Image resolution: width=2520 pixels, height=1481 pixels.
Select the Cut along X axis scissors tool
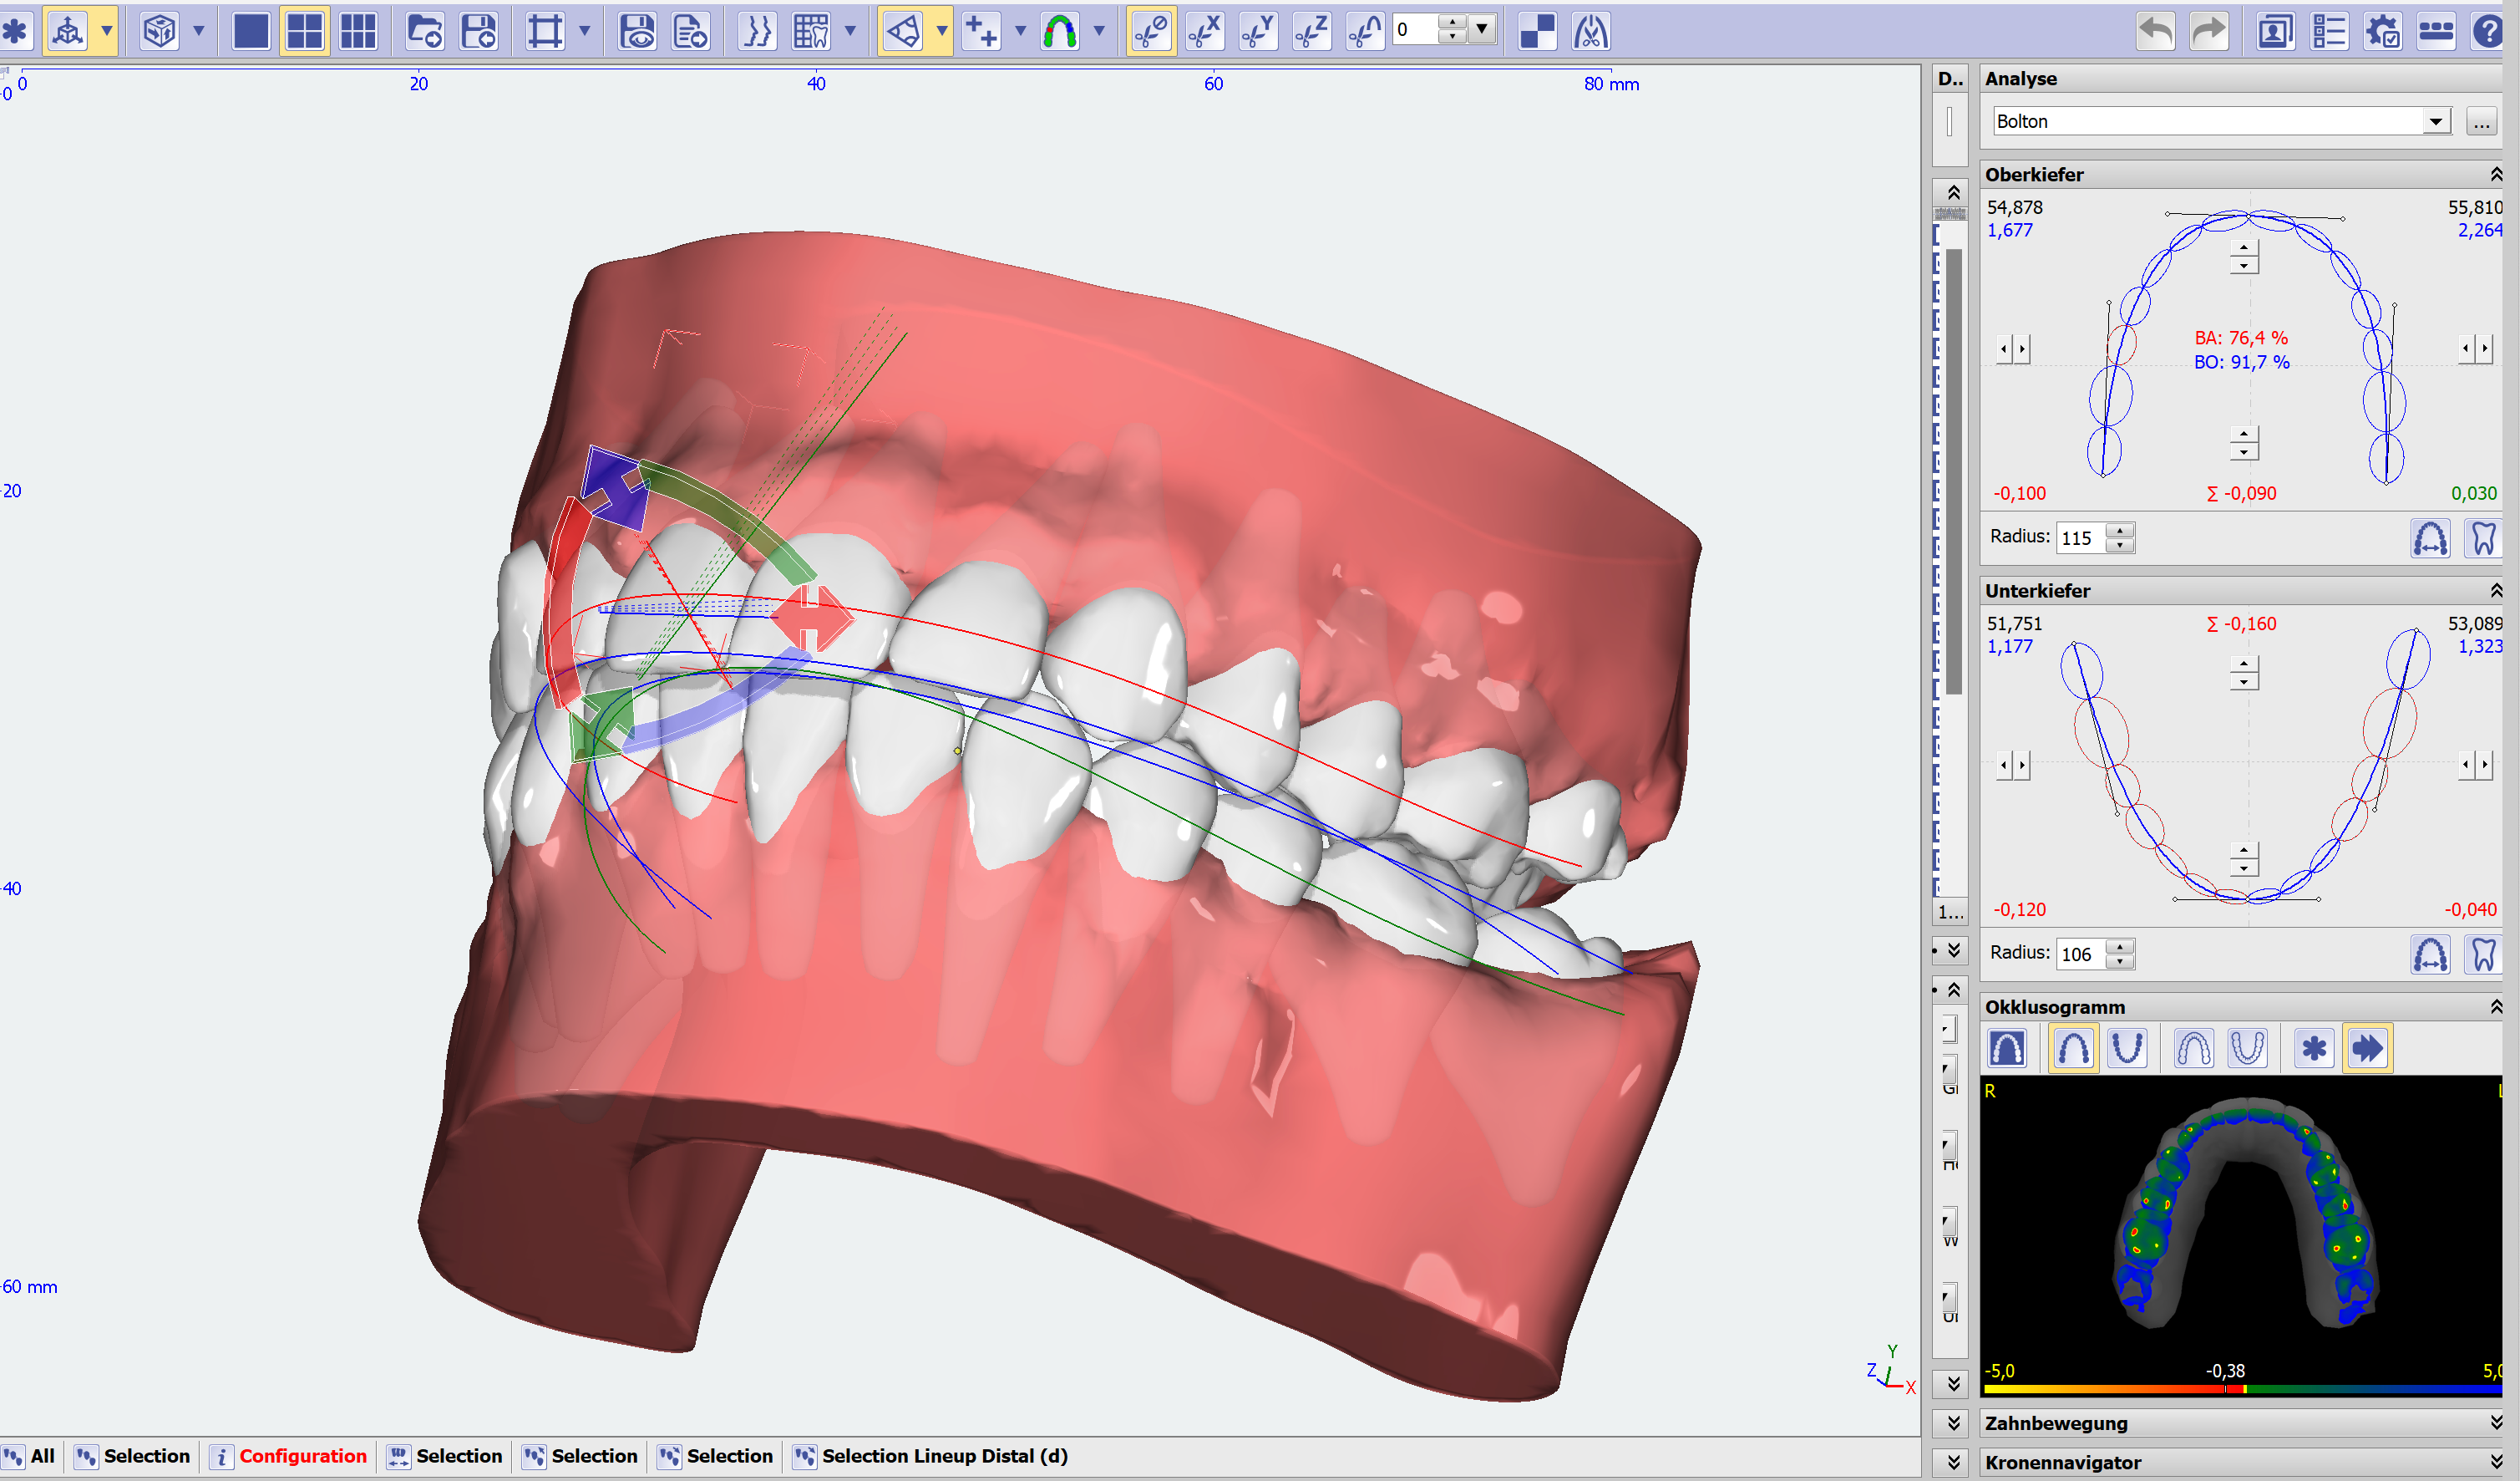1204,30
